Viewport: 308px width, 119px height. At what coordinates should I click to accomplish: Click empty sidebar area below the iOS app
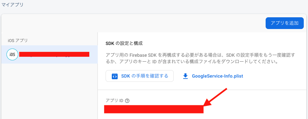pyautogui.click(x=49, y=90)
